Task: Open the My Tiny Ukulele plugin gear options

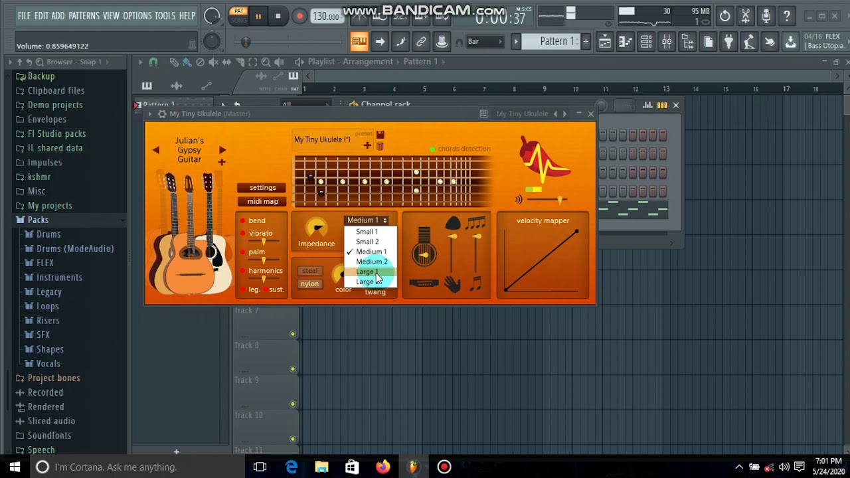Action: [x=161, y=114]
